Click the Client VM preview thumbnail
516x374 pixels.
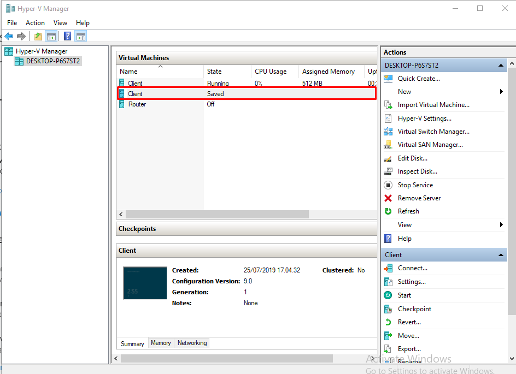145,283
